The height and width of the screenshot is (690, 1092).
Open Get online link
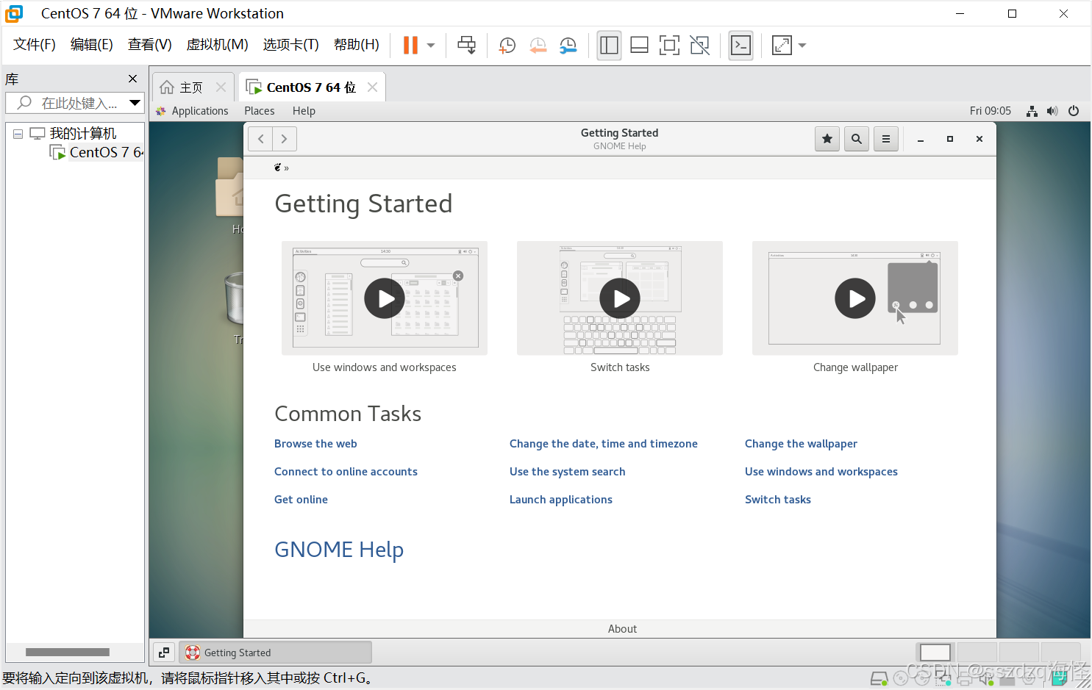tap(301, 500)
